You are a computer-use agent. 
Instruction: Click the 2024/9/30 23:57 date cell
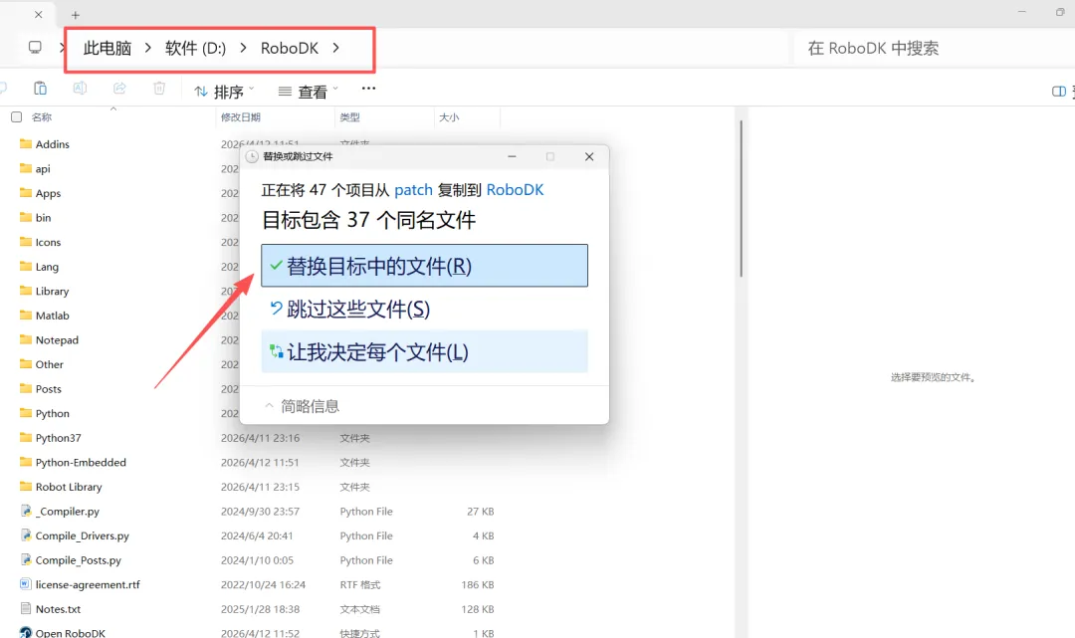(260, 512)
